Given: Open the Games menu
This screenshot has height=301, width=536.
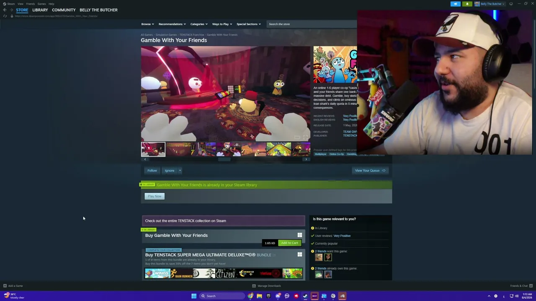Looking at the screenshot, I should pyautogui.click(x=41, y=4).
